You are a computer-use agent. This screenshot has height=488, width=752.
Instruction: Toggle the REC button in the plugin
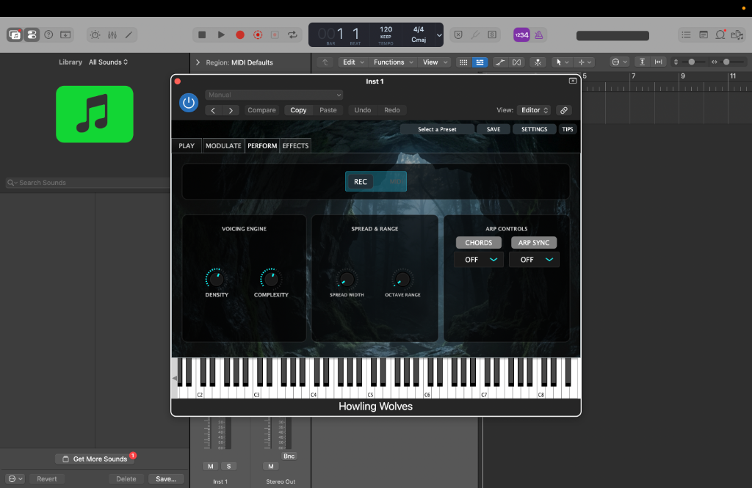coord(359,181)
